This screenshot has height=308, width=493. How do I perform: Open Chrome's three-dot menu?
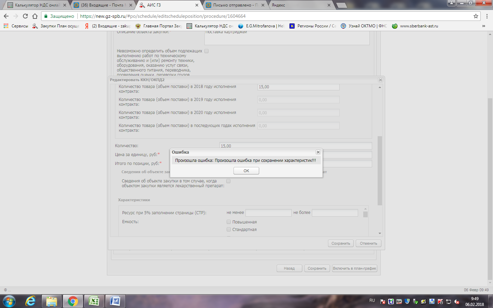click(x=487, y=16)
